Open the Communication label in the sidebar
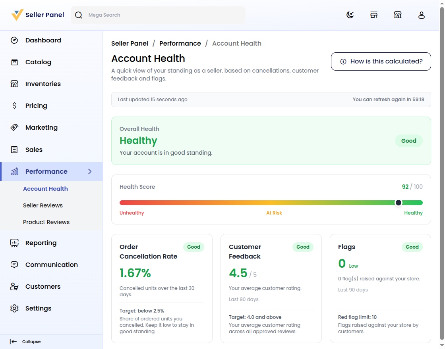 51,265
